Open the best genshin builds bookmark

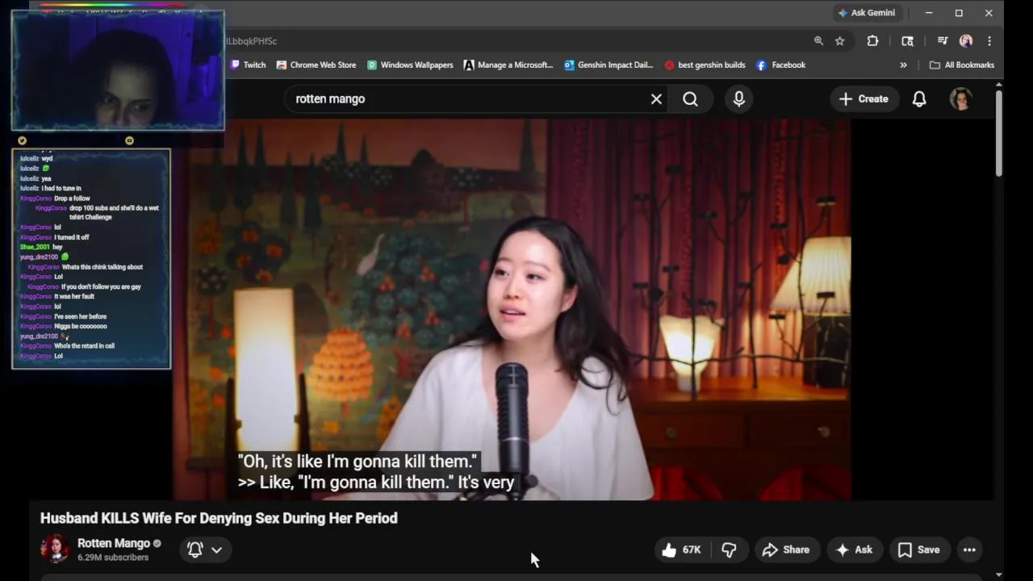tap(705, 65)
